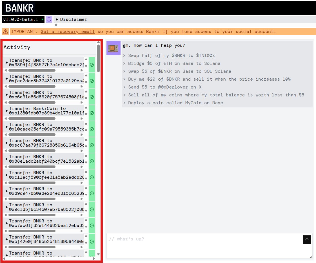This screenshot has width=316, height=263.
Task: Click the green check icon for the 0xc7ac61f3 transfer
Action: [92, 226]
